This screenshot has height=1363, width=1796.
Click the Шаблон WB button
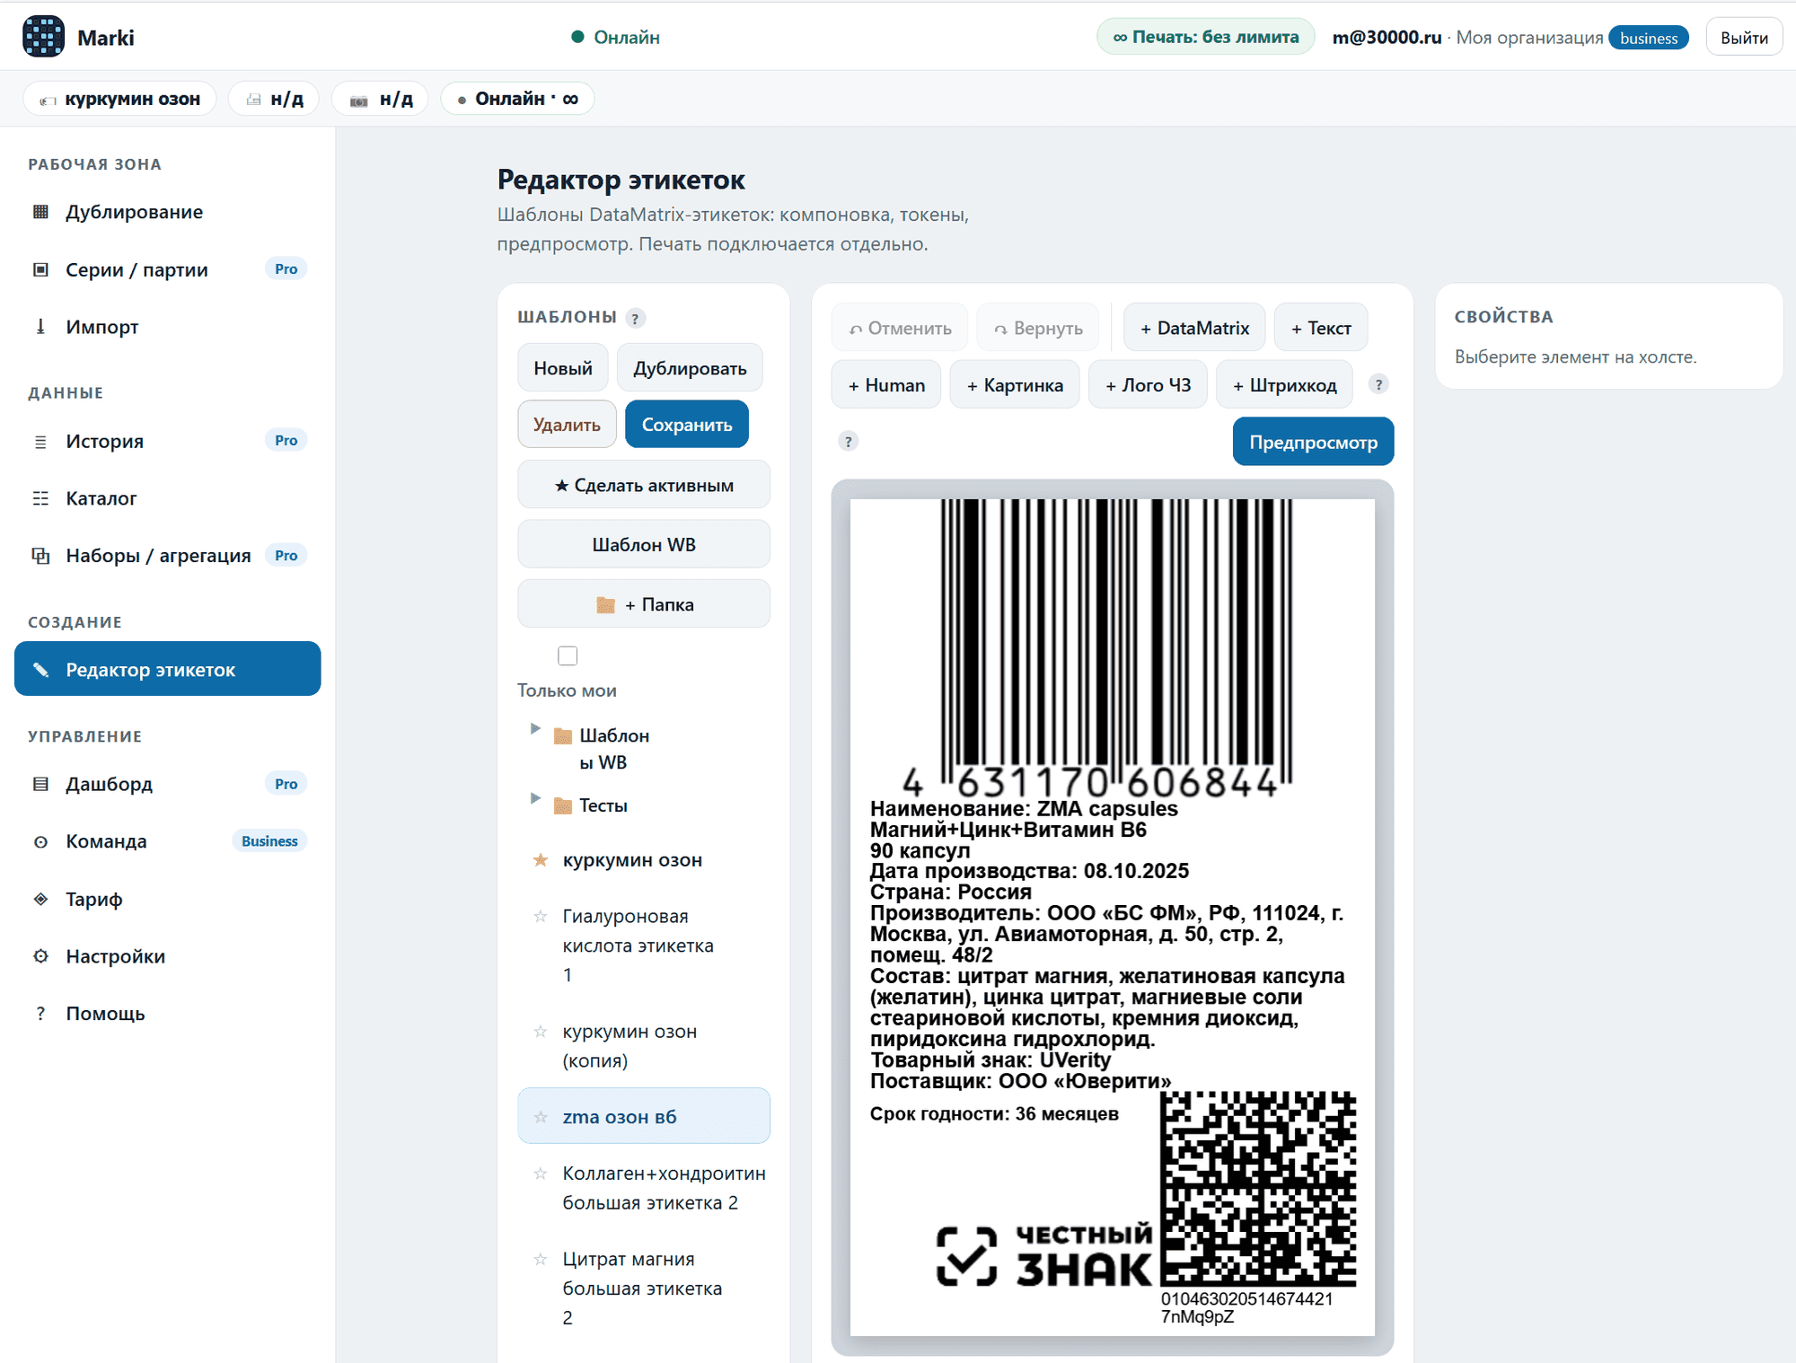tap(644, 544)
